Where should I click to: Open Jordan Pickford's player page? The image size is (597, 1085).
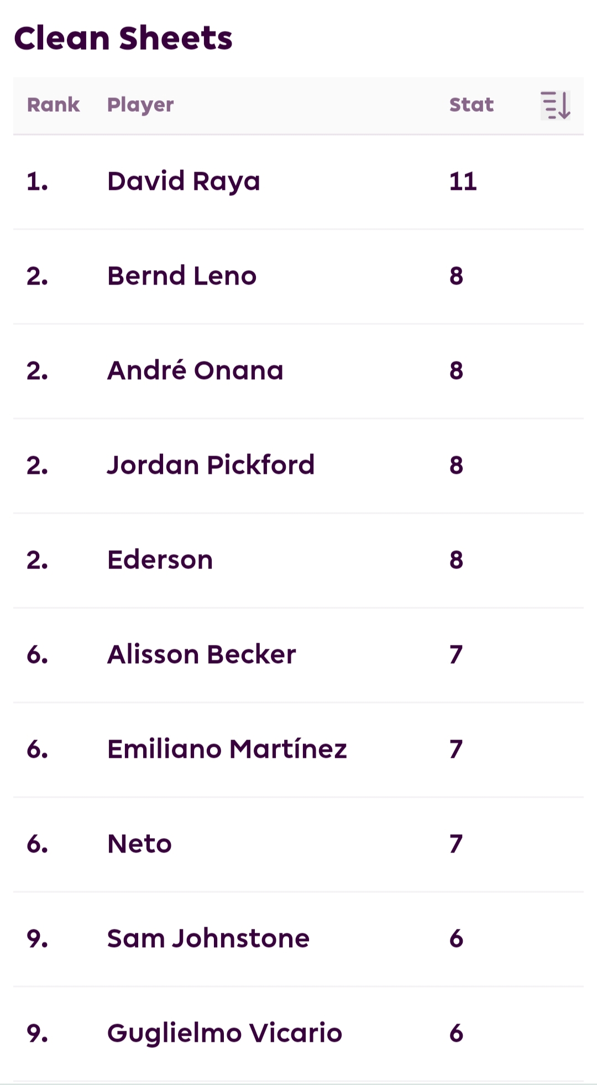click(211, 466)
